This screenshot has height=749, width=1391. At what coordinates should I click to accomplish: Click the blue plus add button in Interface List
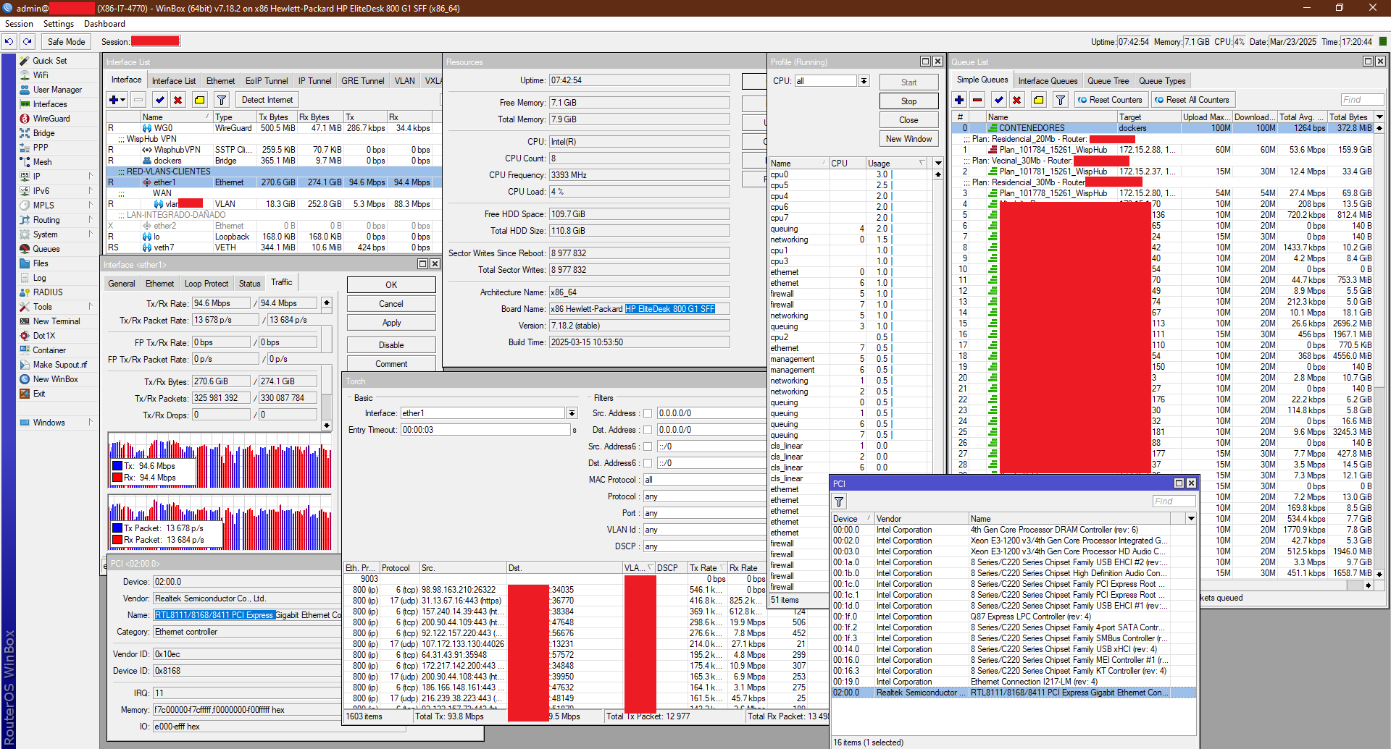click(117, 100)
